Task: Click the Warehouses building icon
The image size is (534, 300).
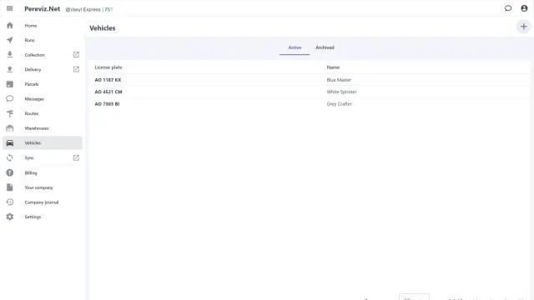Action: click(10, 128)
